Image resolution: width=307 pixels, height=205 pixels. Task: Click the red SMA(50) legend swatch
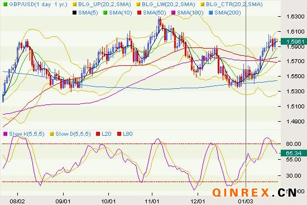point(139,13)
